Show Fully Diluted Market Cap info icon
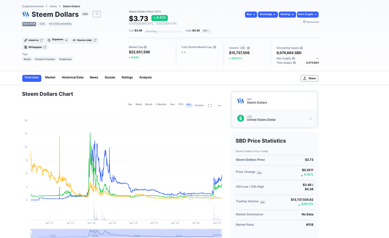 pos(214,47)
